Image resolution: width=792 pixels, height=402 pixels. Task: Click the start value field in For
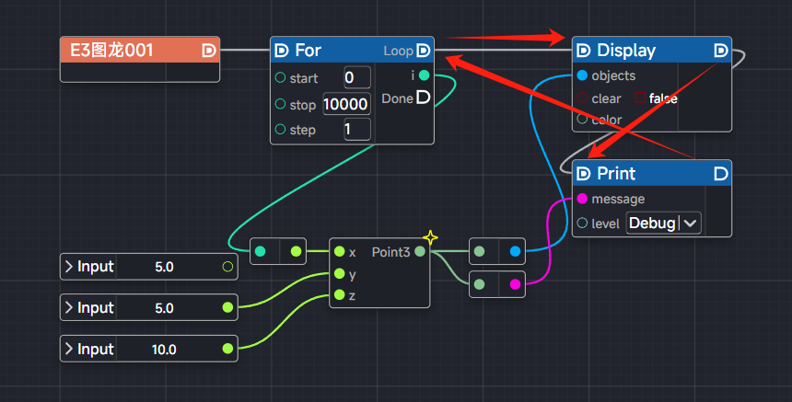[356, 77]
